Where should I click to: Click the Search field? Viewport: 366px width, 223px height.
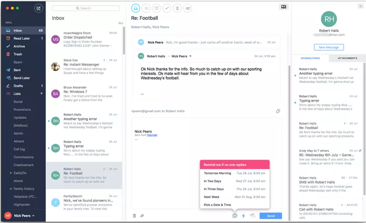click(x=86, y=8)
